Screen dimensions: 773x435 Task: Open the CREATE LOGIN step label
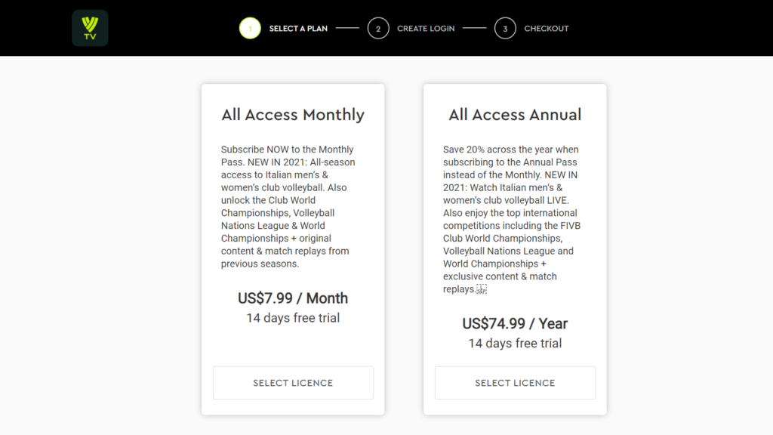[x=426, y=29]
